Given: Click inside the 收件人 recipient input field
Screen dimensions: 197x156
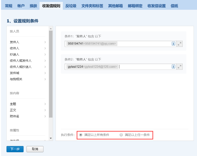Looking at the screenshot, I should (143, 67).
